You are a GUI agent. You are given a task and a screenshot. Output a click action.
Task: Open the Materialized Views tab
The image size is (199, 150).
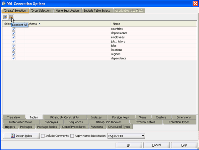[21, 122]
